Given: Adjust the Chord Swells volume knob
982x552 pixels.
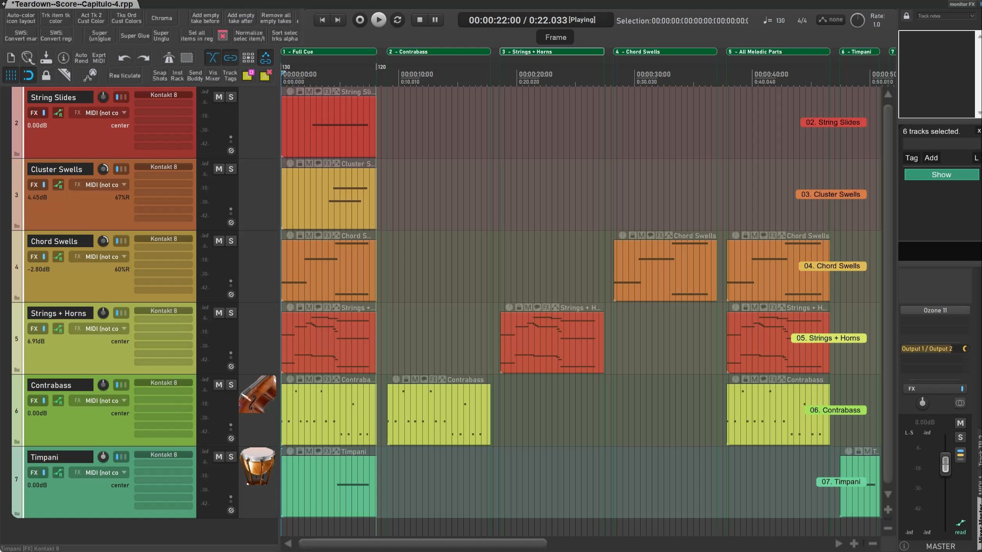Looking at the screenshot, I should (103, 241).
